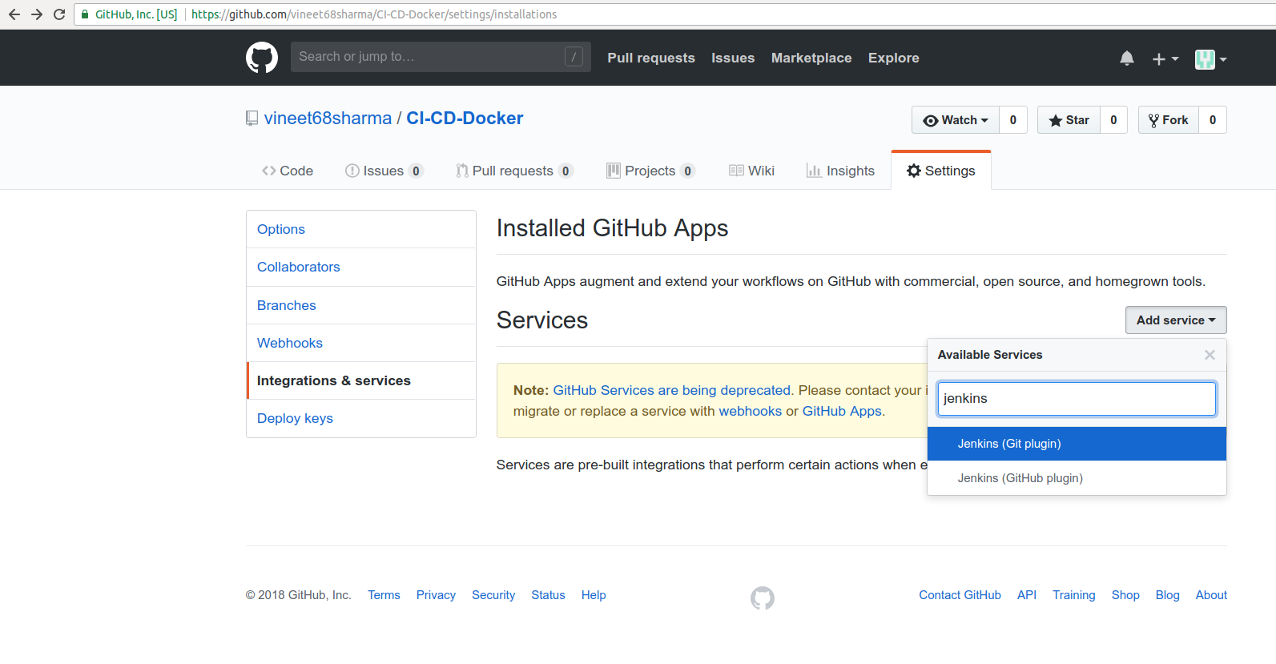1276x664 pixels.
Task: Open the plus create-new dropdown
Action: pyautogui.click(x=1165, y=58)
